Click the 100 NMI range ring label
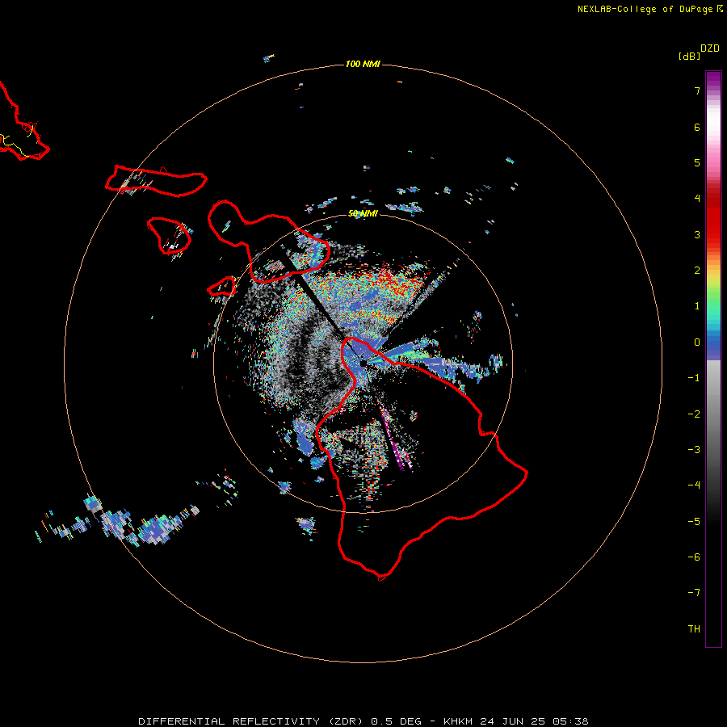This screenshot has height=727, width=727. (363, 64)
